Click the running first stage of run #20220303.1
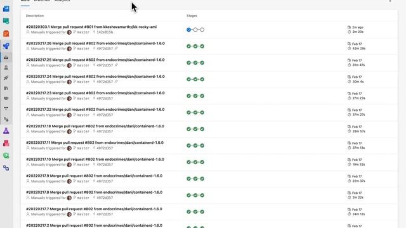This screenshot has height=228, width=406. [x=188, y=30]
